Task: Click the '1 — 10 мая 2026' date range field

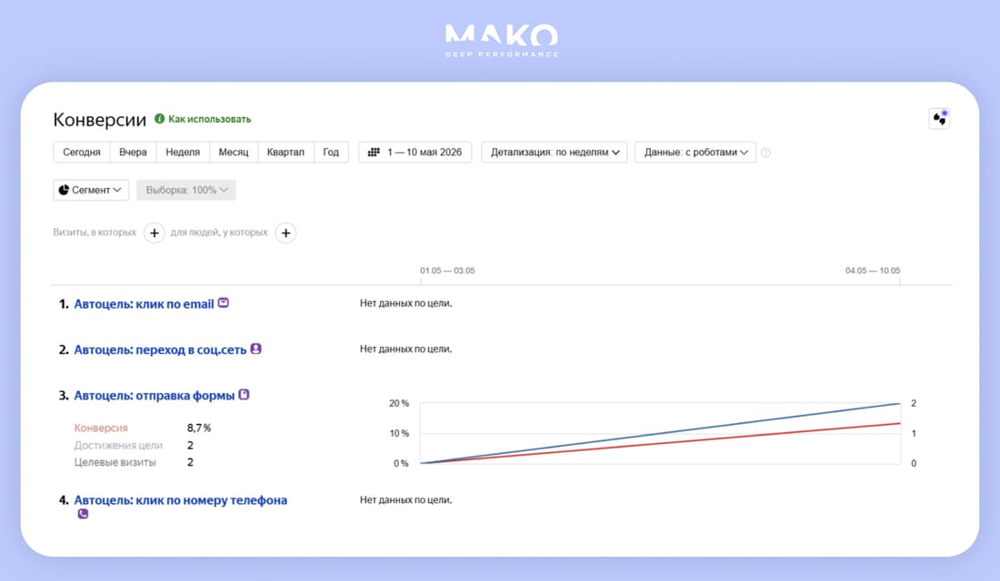Action: coord(415,153)
